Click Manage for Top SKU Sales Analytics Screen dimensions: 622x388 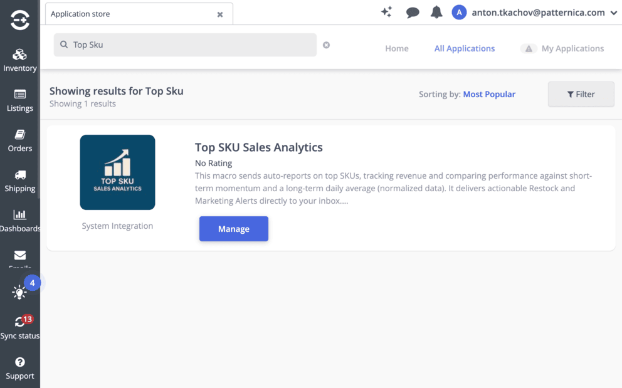[233, 229]
